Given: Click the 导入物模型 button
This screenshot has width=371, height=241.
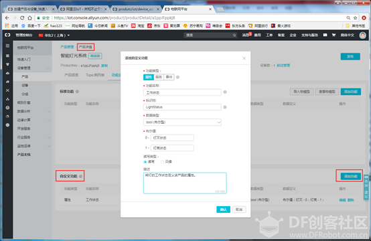Looking at the screenshot, I should pyautogui.click(x=301, y=92).
